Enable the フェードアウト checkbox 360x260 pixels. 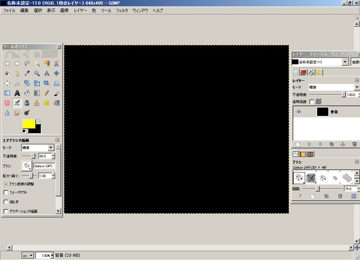click(6, 192)
